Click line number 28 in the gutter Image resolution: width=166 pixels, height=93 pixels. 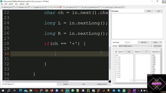point(6,43)
